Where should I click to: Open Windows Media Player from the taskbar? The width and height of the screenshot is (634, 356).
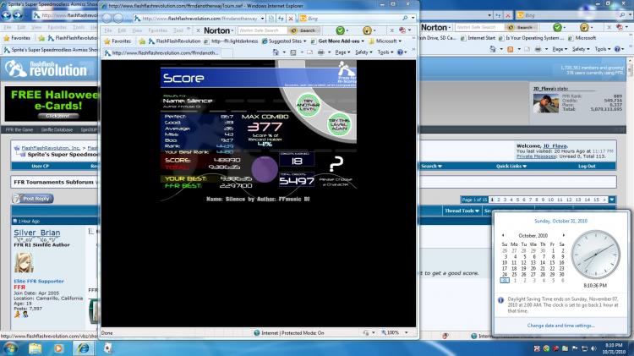click(x=59, y=348)
